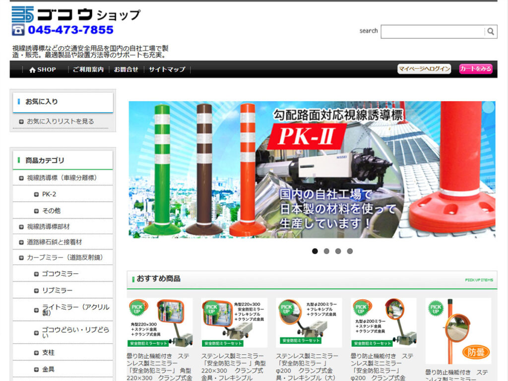
Task: Open the 視線誘導標部材 category
Action: 48,226
